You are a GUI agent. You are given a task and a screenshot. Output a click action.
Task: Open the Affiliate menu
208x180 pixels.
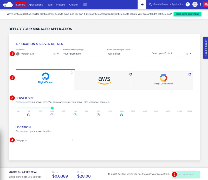click(73, 5)
